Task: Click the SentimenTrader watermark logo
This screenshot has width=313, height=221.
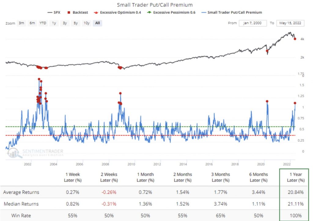Action: pos(35,153)
